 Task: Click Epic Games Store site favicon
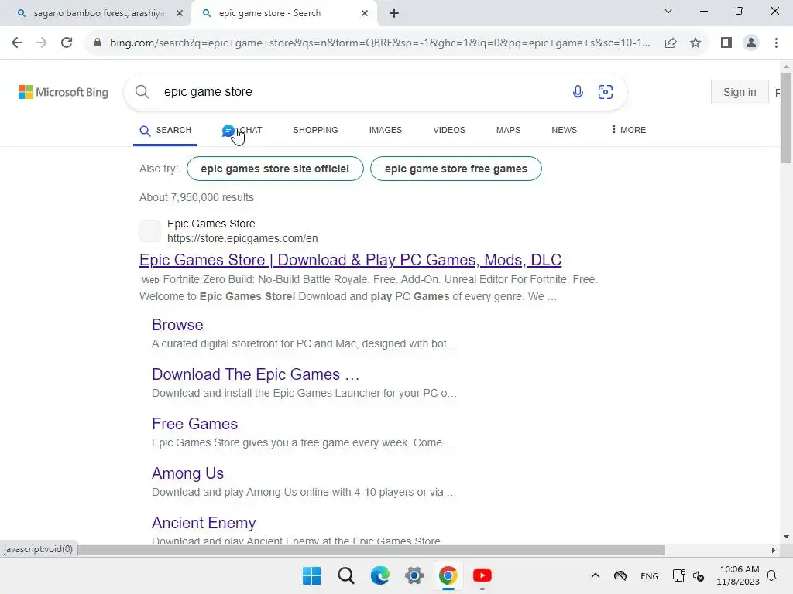[x=150, y=230]
